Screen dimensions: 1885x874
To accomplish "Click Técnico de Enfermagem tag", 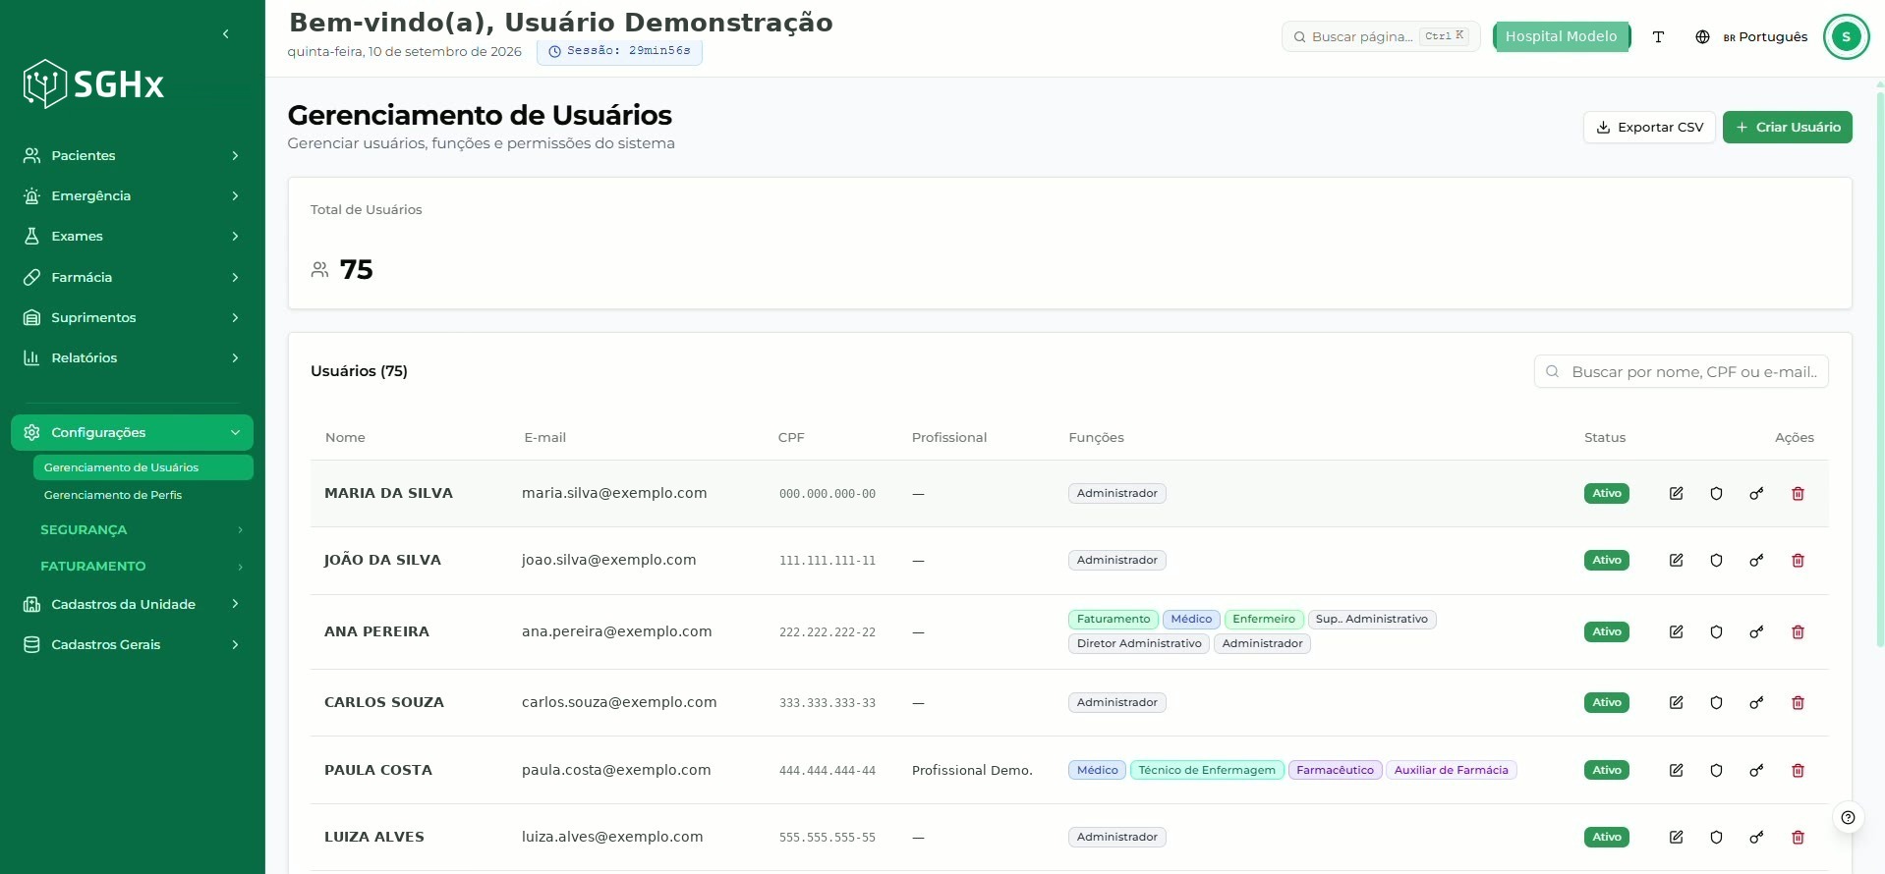I will [1207, 770].
